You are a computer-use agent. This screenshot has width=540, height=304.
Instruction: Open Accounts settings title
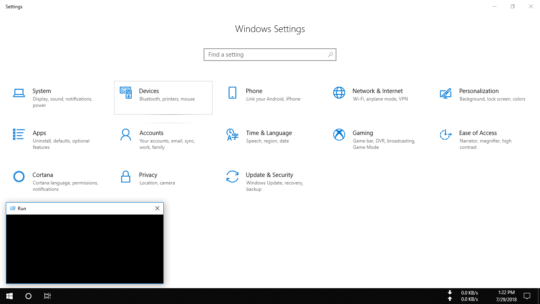point(151,133)
